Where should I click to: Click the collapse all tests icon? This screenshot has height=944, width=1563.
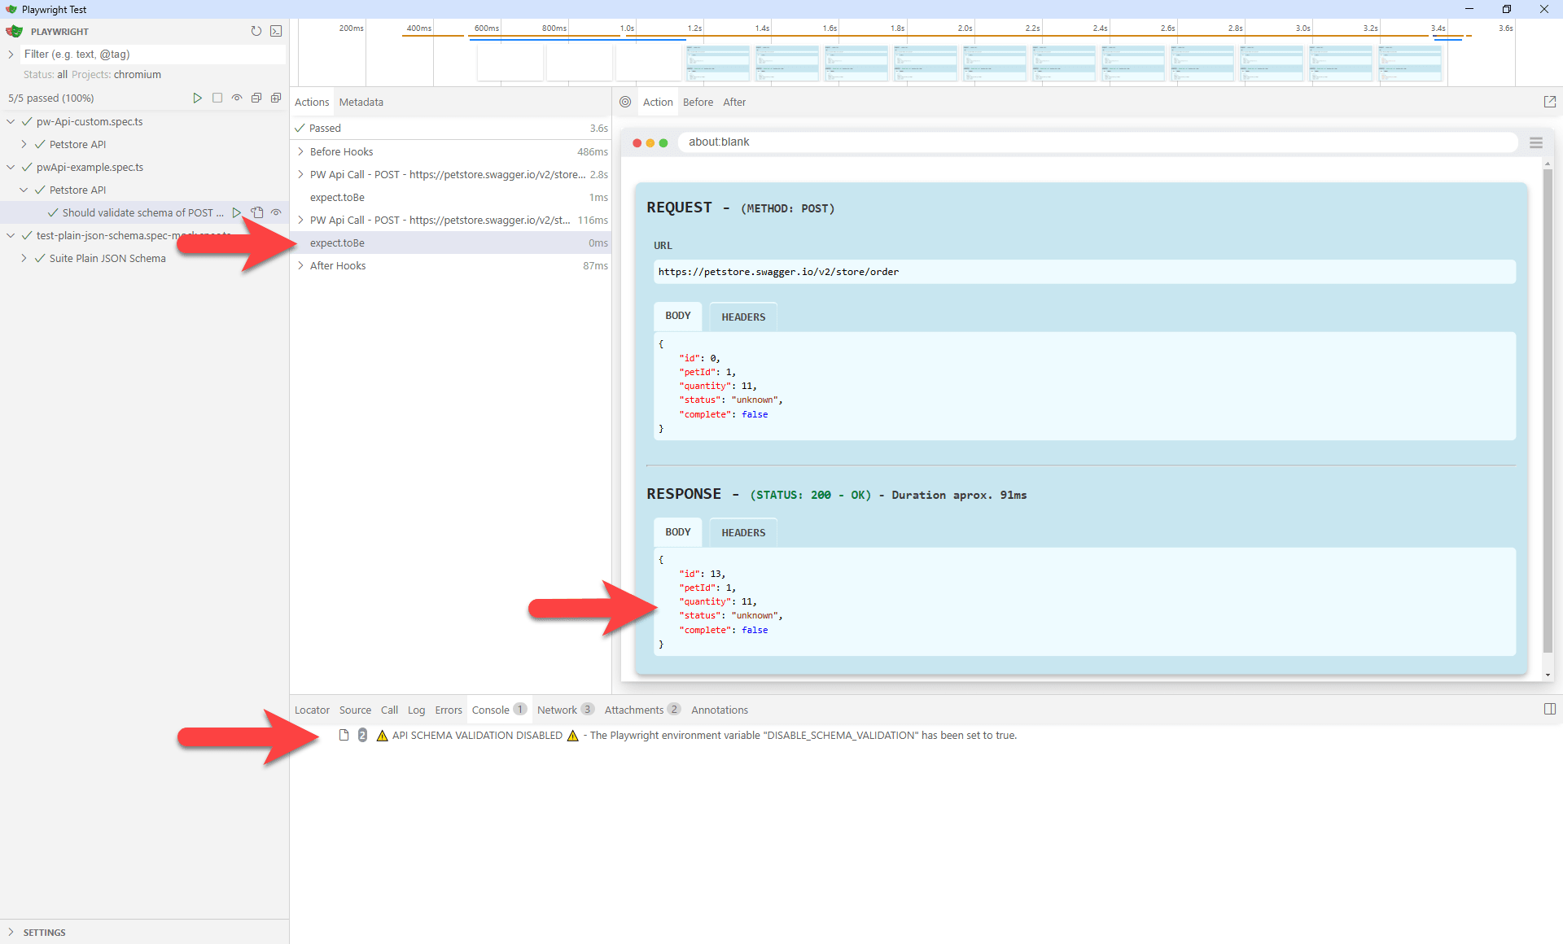(256, 98)
